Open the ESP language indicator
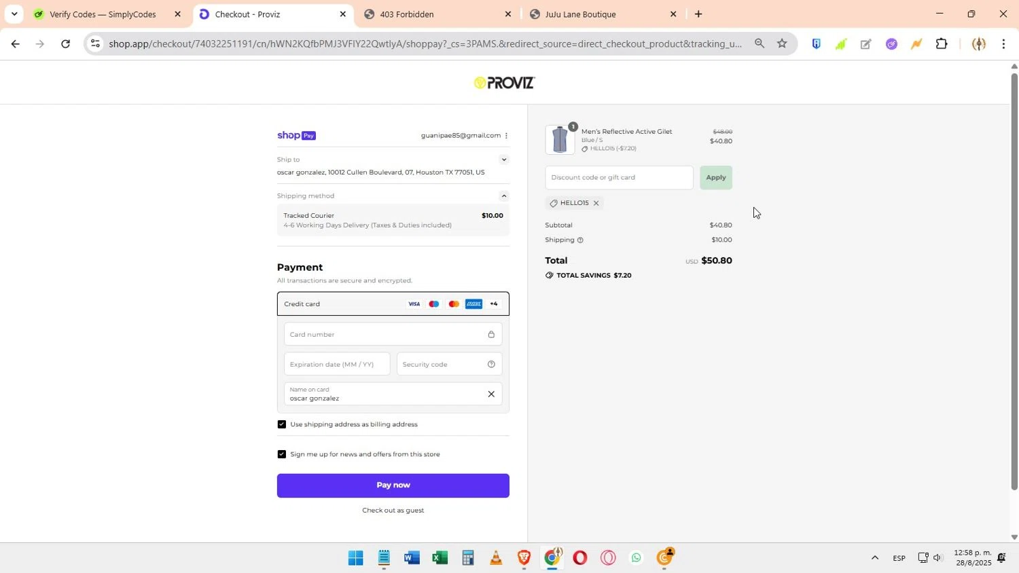1019x573 pixels. point(899,558)
